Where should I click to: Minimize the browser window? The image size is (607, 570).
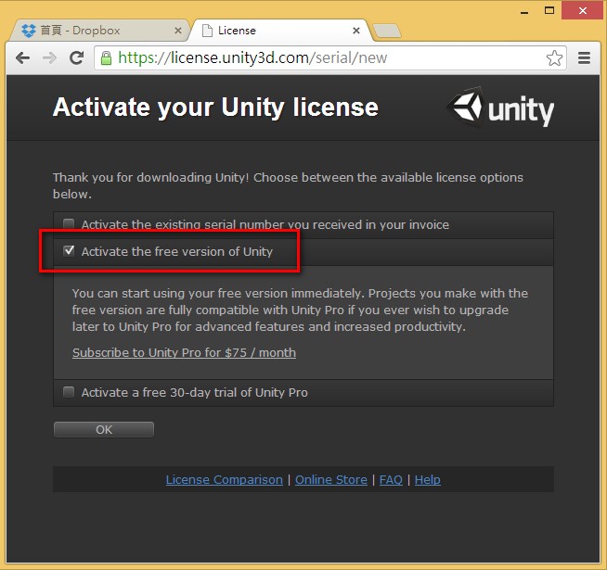coord(524,11)
